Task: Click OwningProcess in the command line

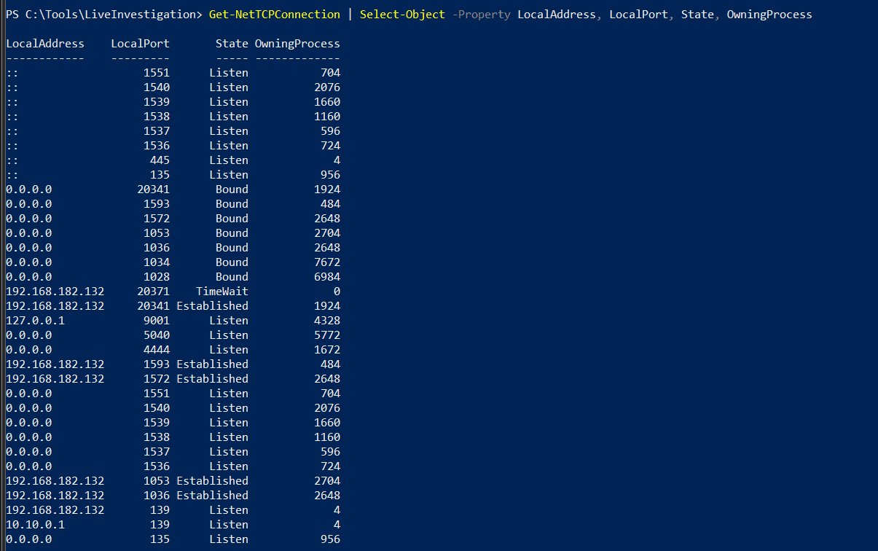Action: [769, 15]
